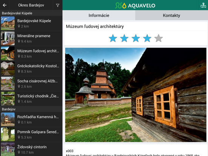Click the 10.7 km distance label
This screenshot has width=208, height=156.
click(x=28, y=152)
